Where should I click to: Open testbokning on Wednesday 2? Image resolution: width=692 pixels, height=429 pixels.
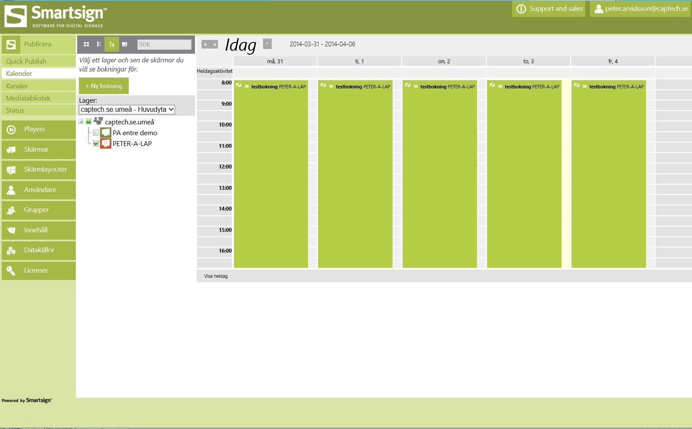(440, 174)
